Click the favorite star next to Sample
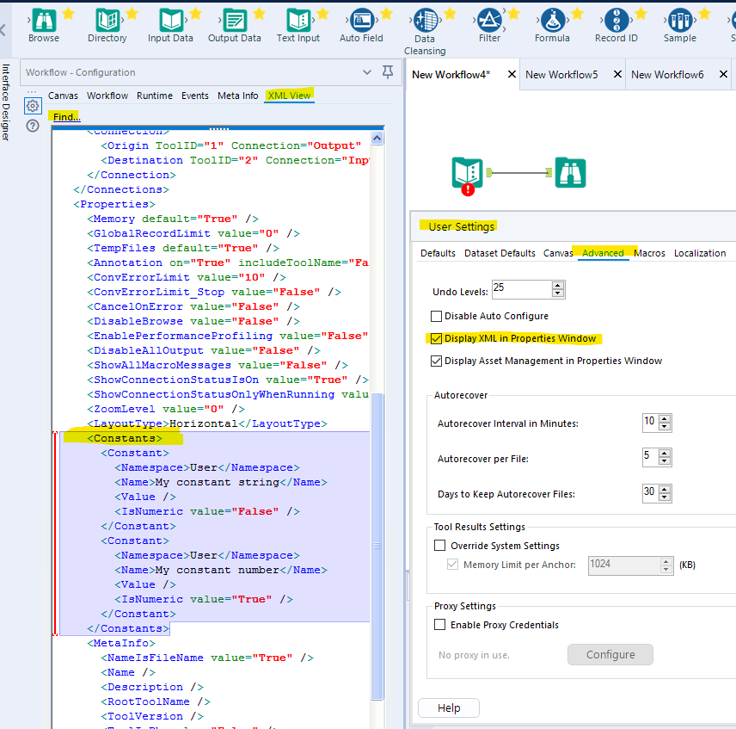 pos(704,14)
